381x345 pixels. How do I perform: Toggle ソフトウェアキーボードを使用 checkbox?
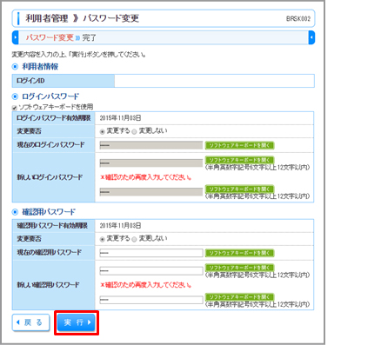pos(14,108)
